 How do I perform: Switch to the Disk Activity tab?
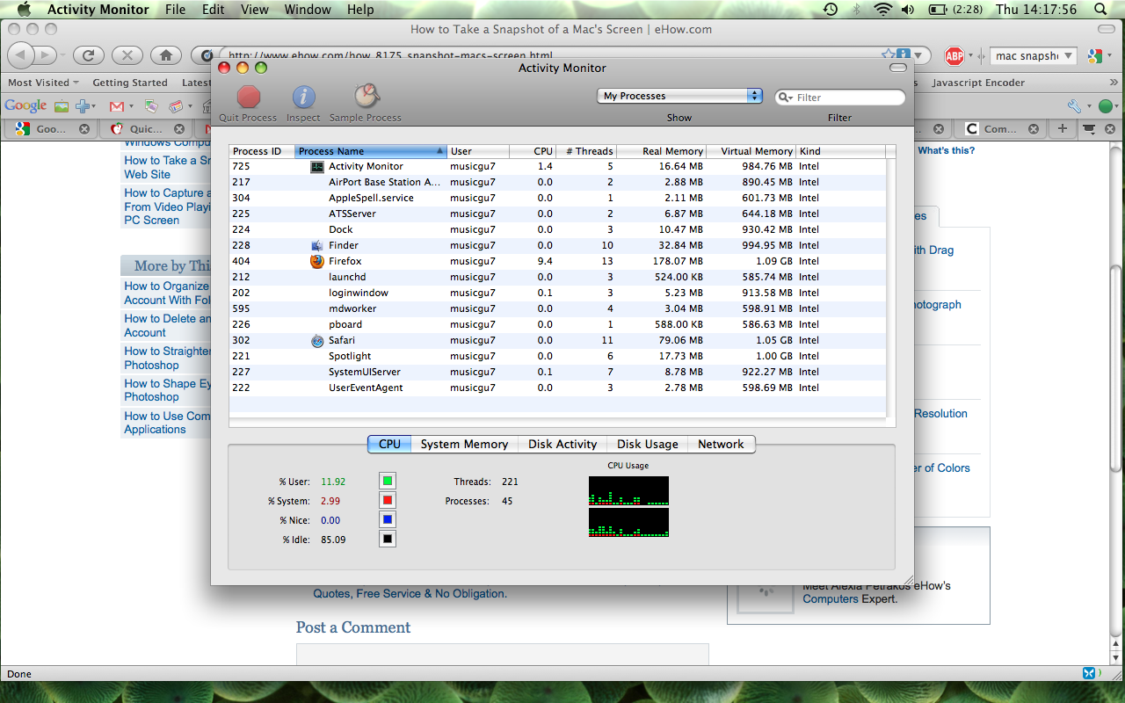562,445
